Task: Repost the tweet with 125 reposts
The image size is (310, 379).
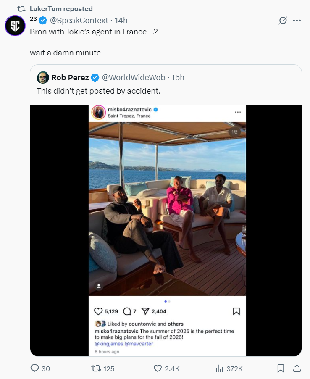Action: (95, 368)
